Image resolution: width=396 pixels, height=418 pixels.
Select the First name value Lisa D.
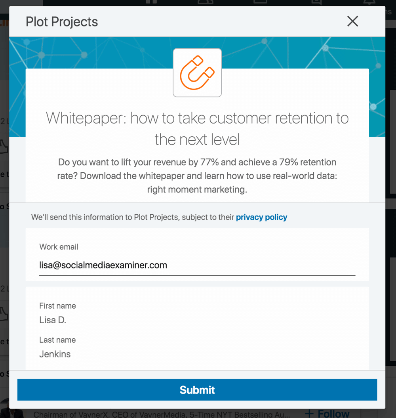[53, 320]
